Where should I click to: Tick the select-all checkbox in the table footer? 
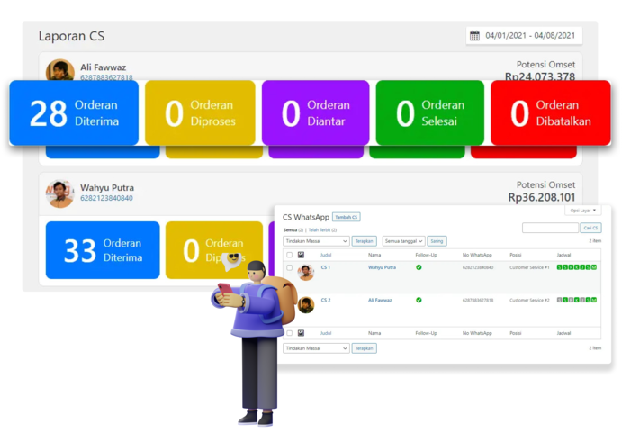coord(290,333)
